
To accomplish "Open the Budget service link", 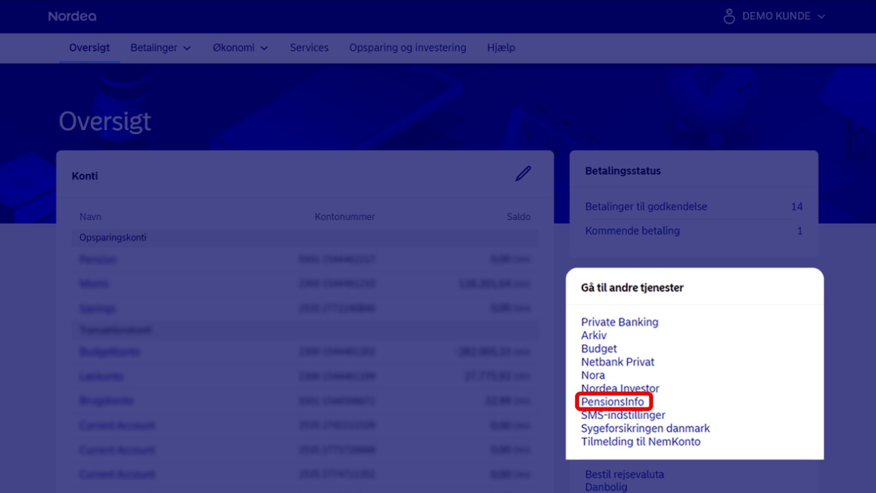I will point(599,349).
